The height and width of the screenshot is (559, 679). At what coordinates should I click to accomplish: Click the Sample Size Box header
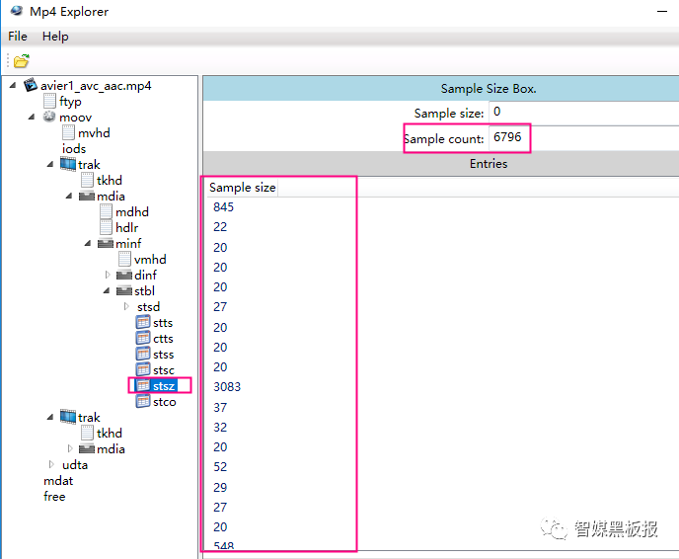489,89
